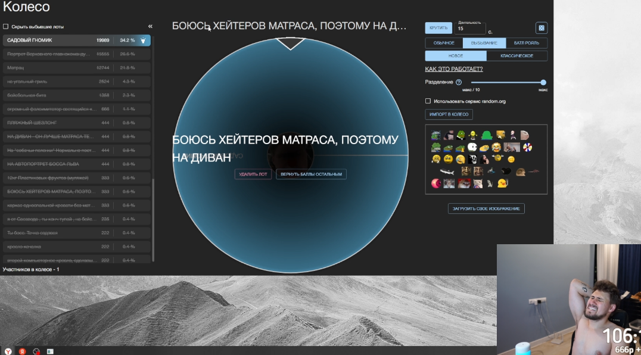Select the САДОВЫЙ ГНОМИК lot row

point(77,41)
